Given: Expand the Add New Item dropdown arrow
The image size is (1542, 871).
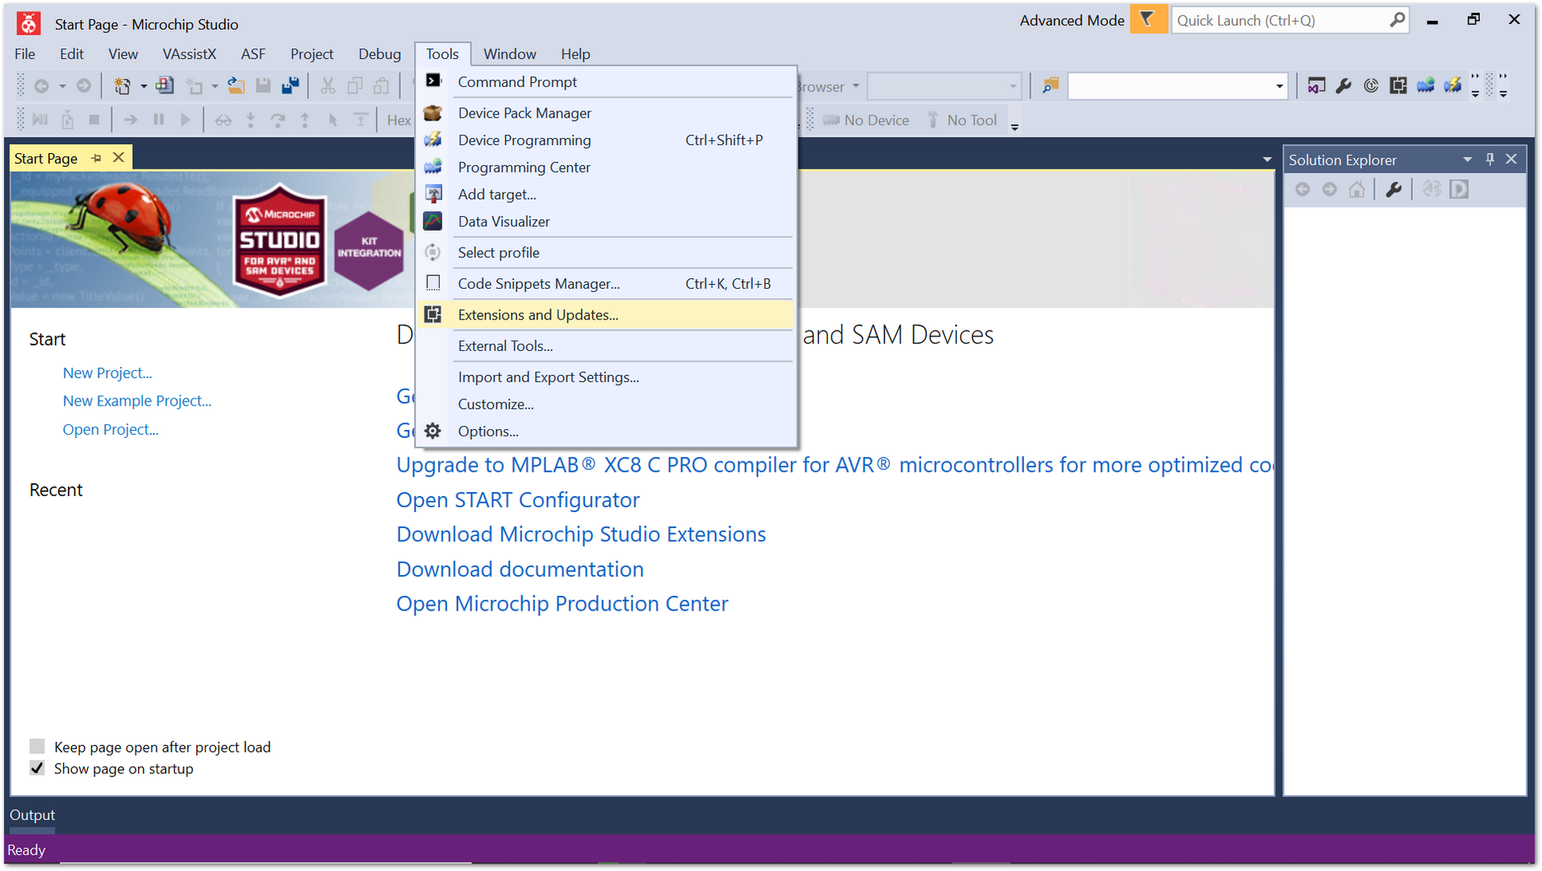Looking at the screenshot, I should click(215, 86).
